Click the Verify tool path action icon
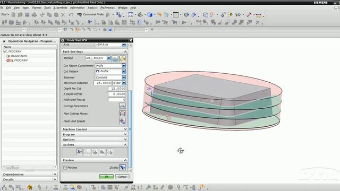Screen dimensions: 340x191 (x=95, y=152)
